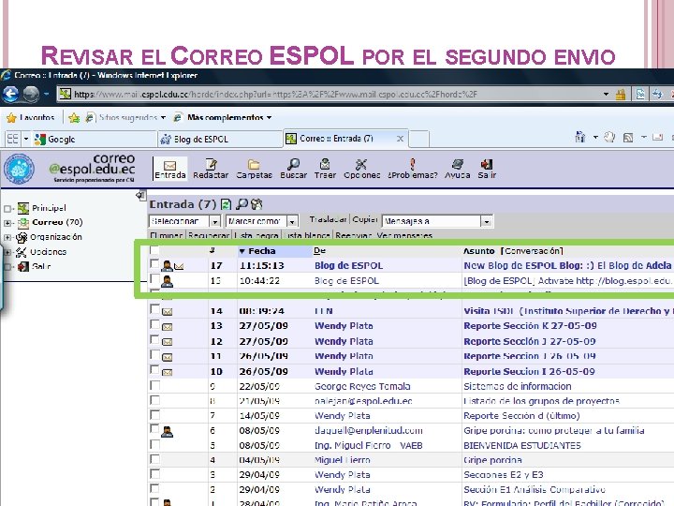Click sender Wendy Plata on message 13
This screenshot has width=674, height=506.
pos(344,326)
